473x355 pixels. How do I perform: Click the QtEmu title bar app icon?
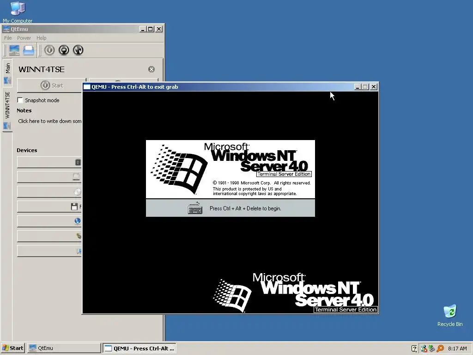6,29
